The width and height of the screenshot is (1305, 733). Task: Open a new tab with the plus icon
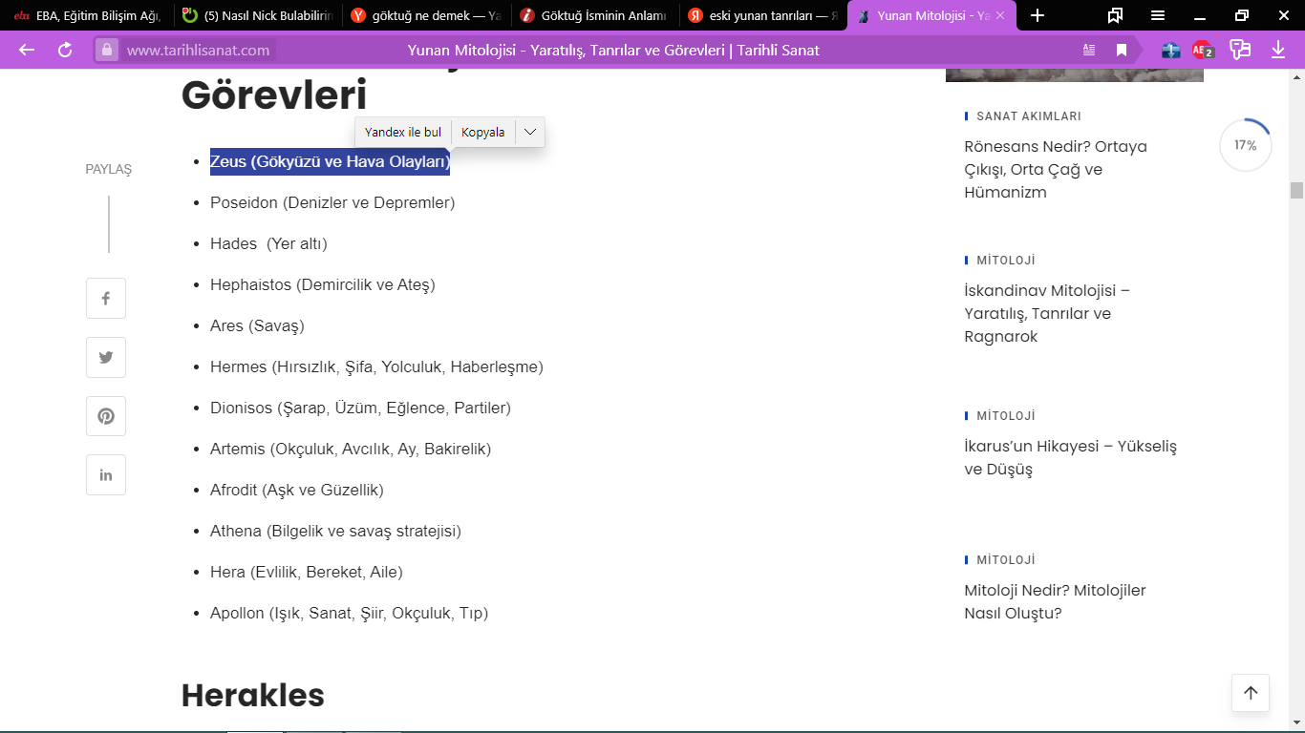point(1038,15)
